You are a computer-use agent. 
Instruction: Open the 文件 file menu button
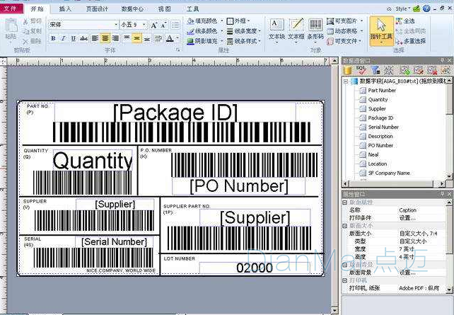click(x=11, y=9)
